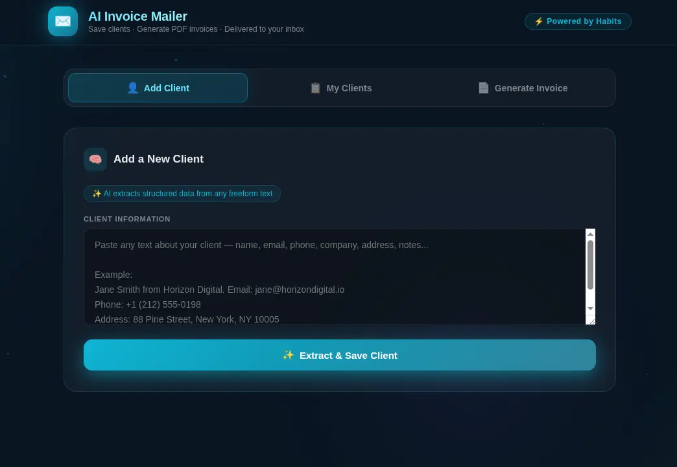Click the textarea scrollbar down arrow
The height and width of the screenshot is (467, 677).
[590, 309]
